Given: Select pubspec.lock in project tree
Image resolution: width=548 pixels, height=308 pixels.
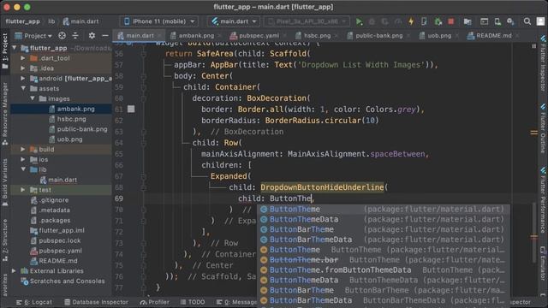Looking at the screenshot, I should pyautogui.click(x=60, y=240).
